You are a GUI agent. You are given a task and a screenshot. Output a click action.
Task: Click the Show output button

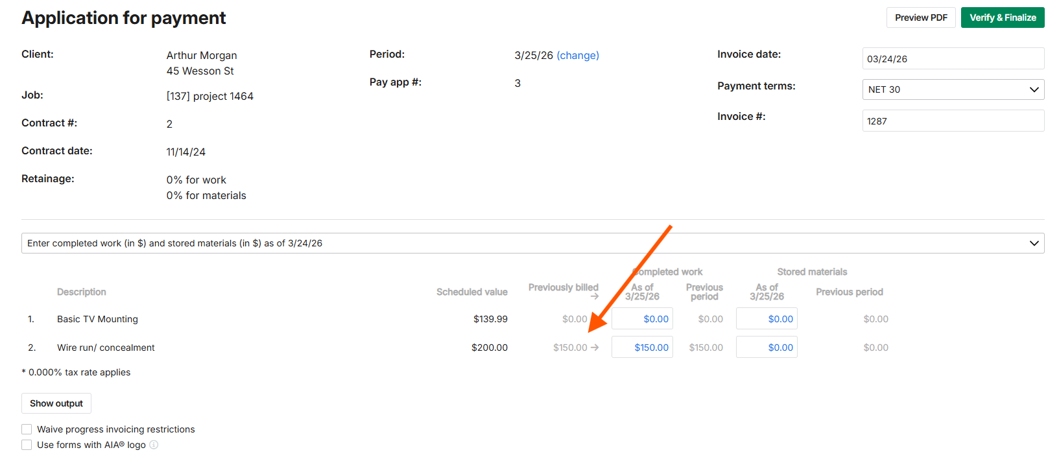click(56, 403)
